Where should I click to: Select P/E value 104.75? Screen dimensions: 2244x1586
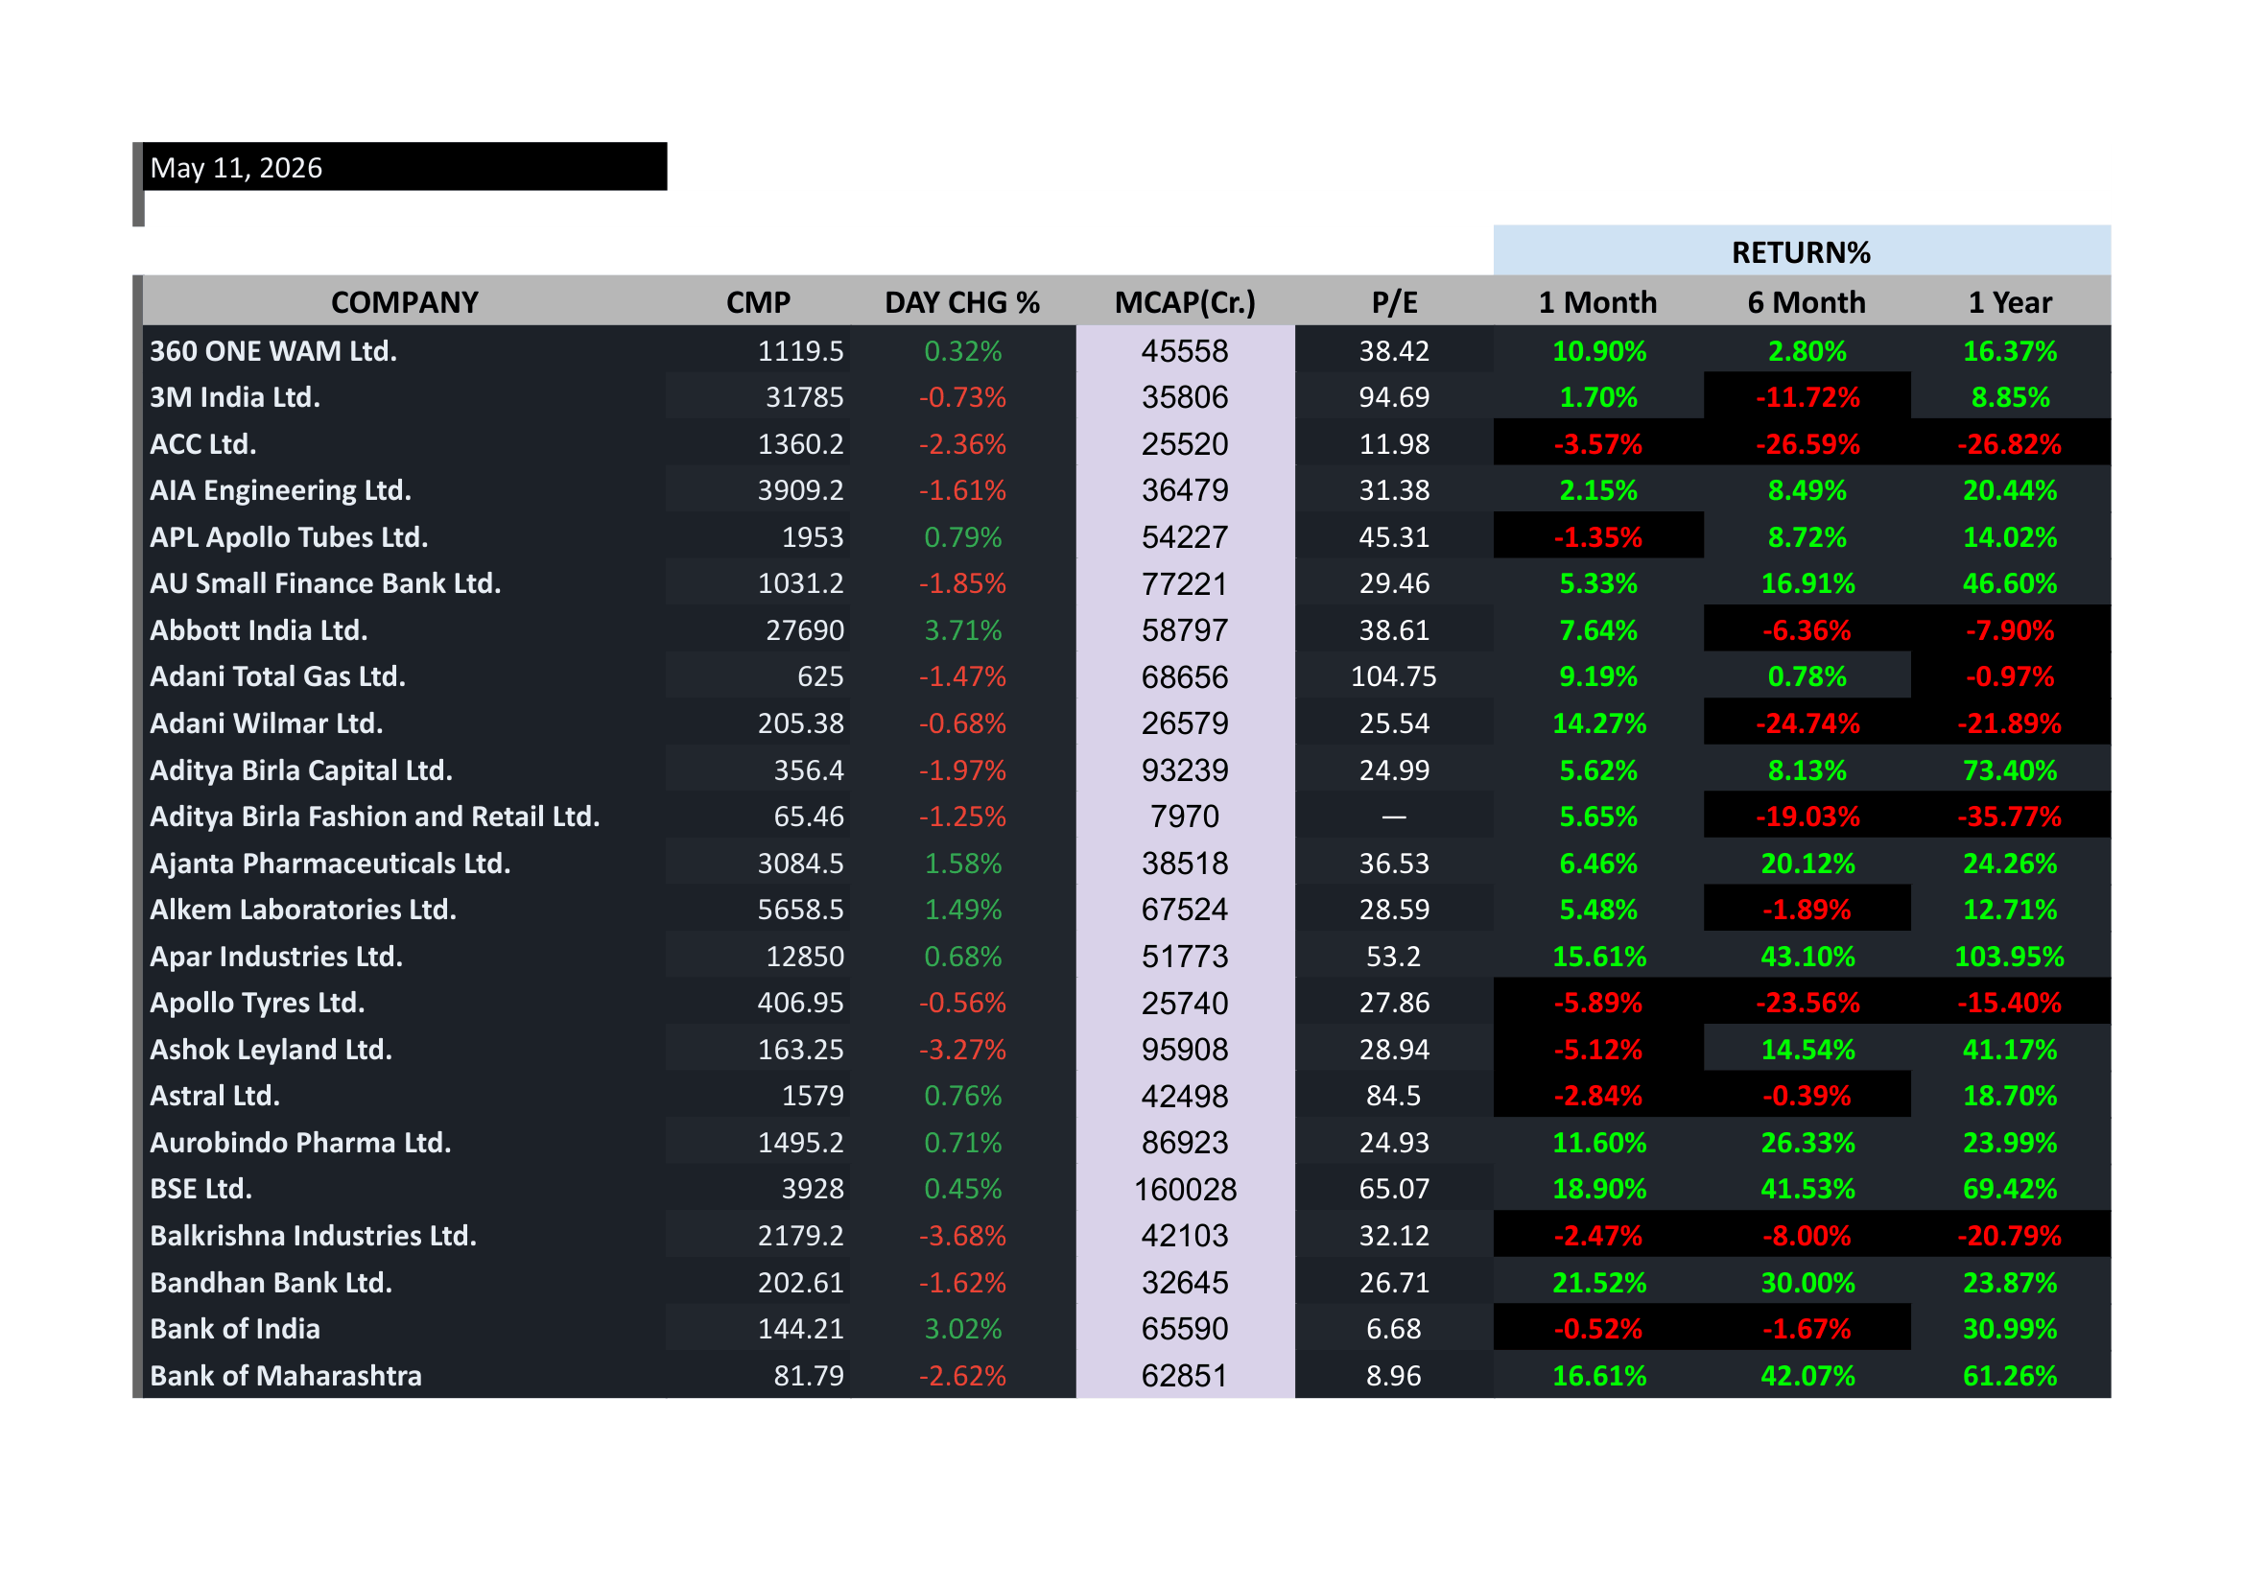point(1395,676)
